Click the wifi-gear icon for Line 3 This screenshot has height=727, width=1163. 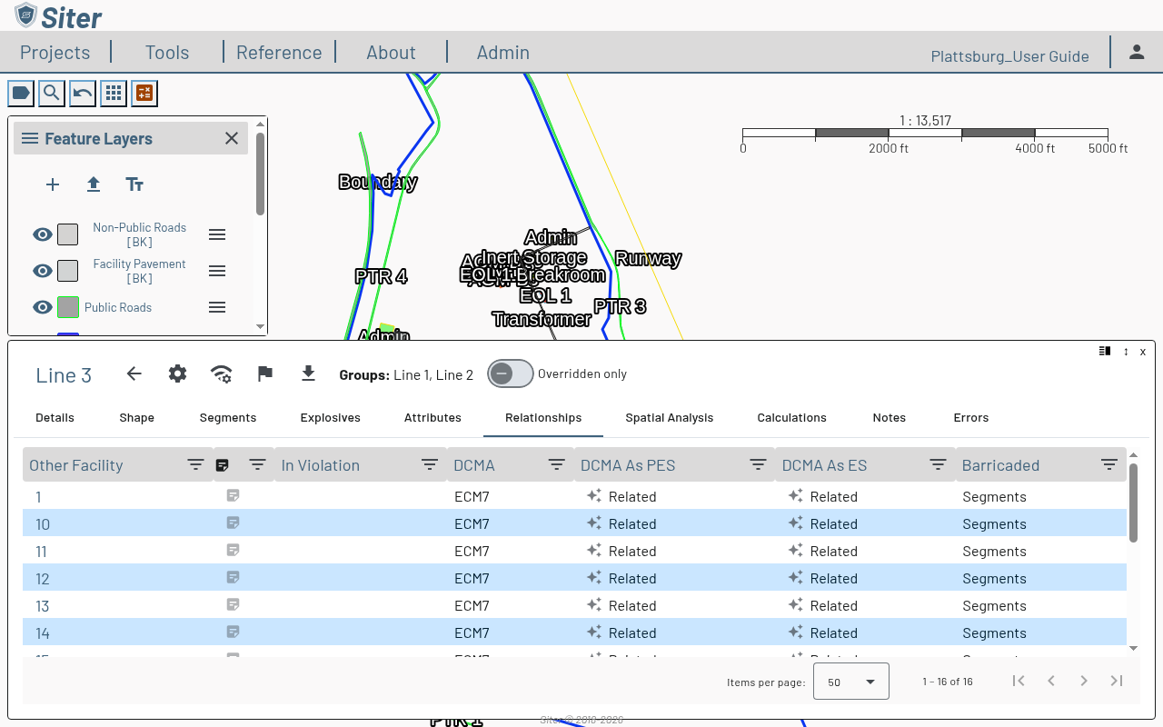221,373
